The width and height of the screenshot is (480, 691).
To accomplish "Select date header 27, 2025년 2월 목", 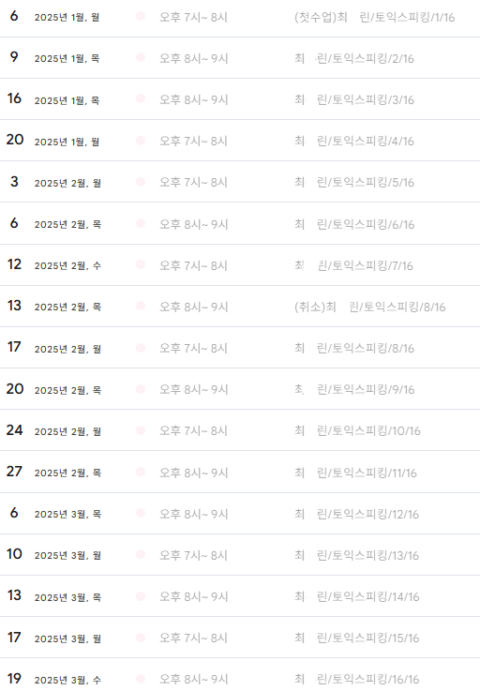I will pyautogui.click(x=53, y=472).
